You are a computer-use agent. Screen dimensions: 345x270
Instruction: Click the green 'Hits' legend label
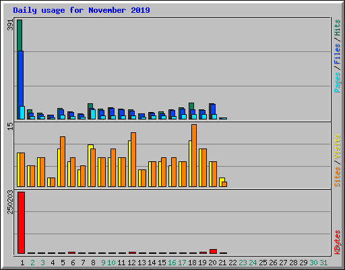[338, 28]
